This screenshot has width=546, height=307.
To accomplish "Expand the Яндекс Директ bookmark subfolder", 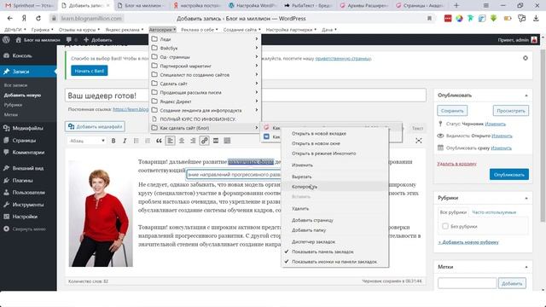I will click(x=205, y=101).
